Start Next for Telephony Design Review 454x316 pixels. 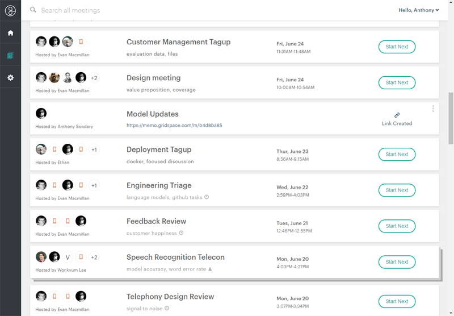[x=397, y=301]
